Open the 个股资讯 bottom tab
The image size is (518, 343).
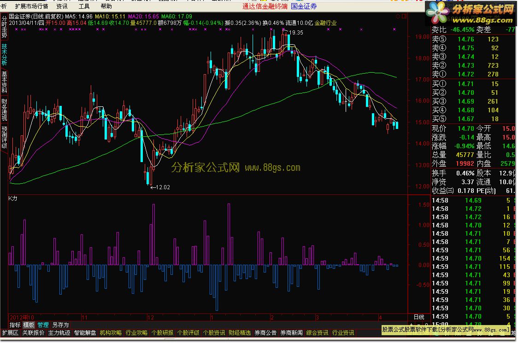[x=214, y=333]
